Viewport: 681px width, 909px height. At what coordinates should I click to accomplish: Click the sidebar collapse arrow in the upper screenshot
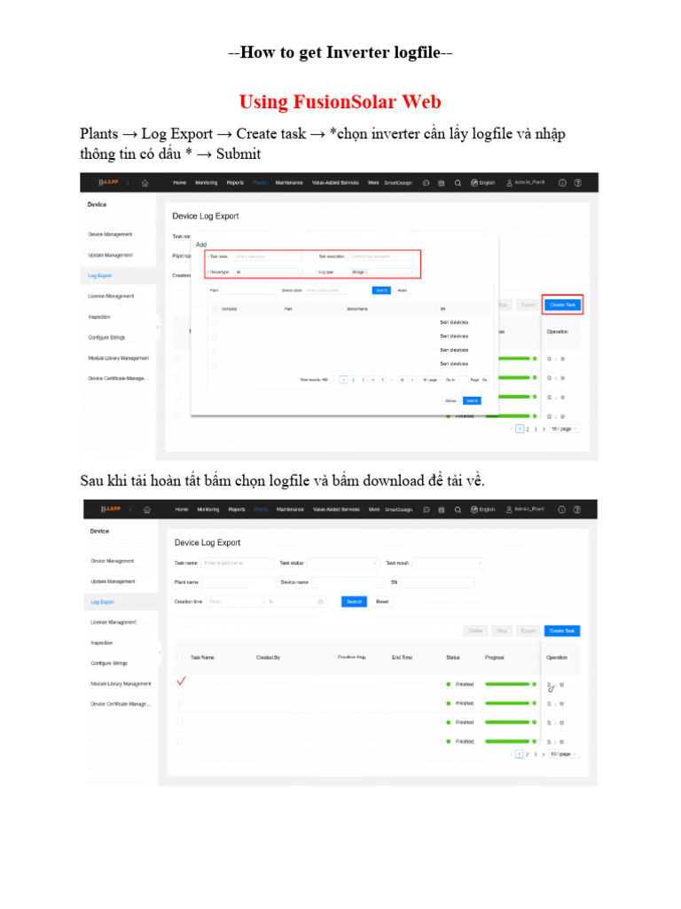click(158, 327)
